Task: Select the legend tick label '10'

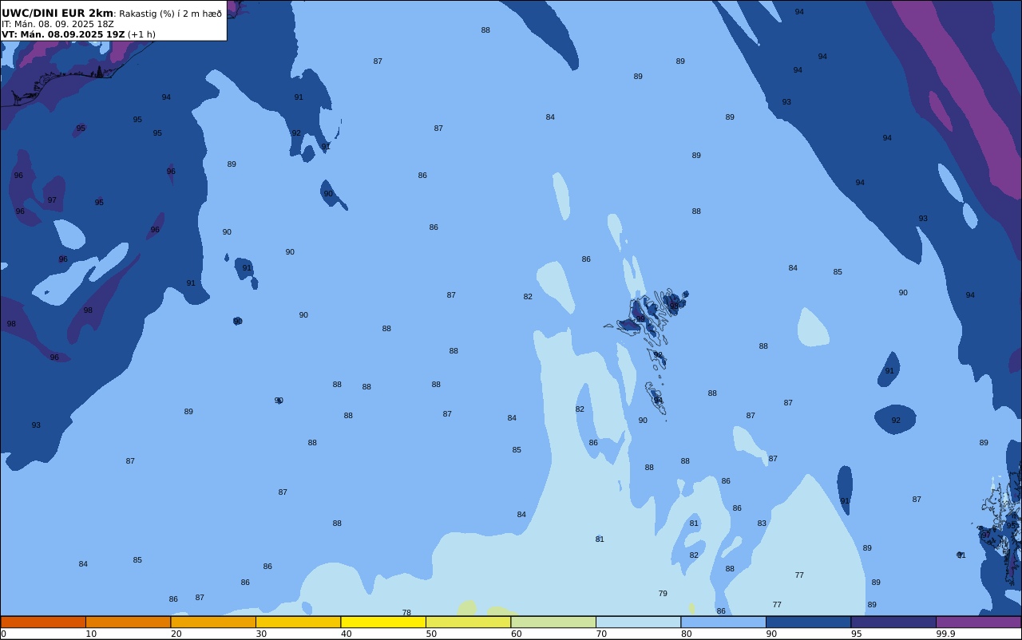Action: pos(91,634)
